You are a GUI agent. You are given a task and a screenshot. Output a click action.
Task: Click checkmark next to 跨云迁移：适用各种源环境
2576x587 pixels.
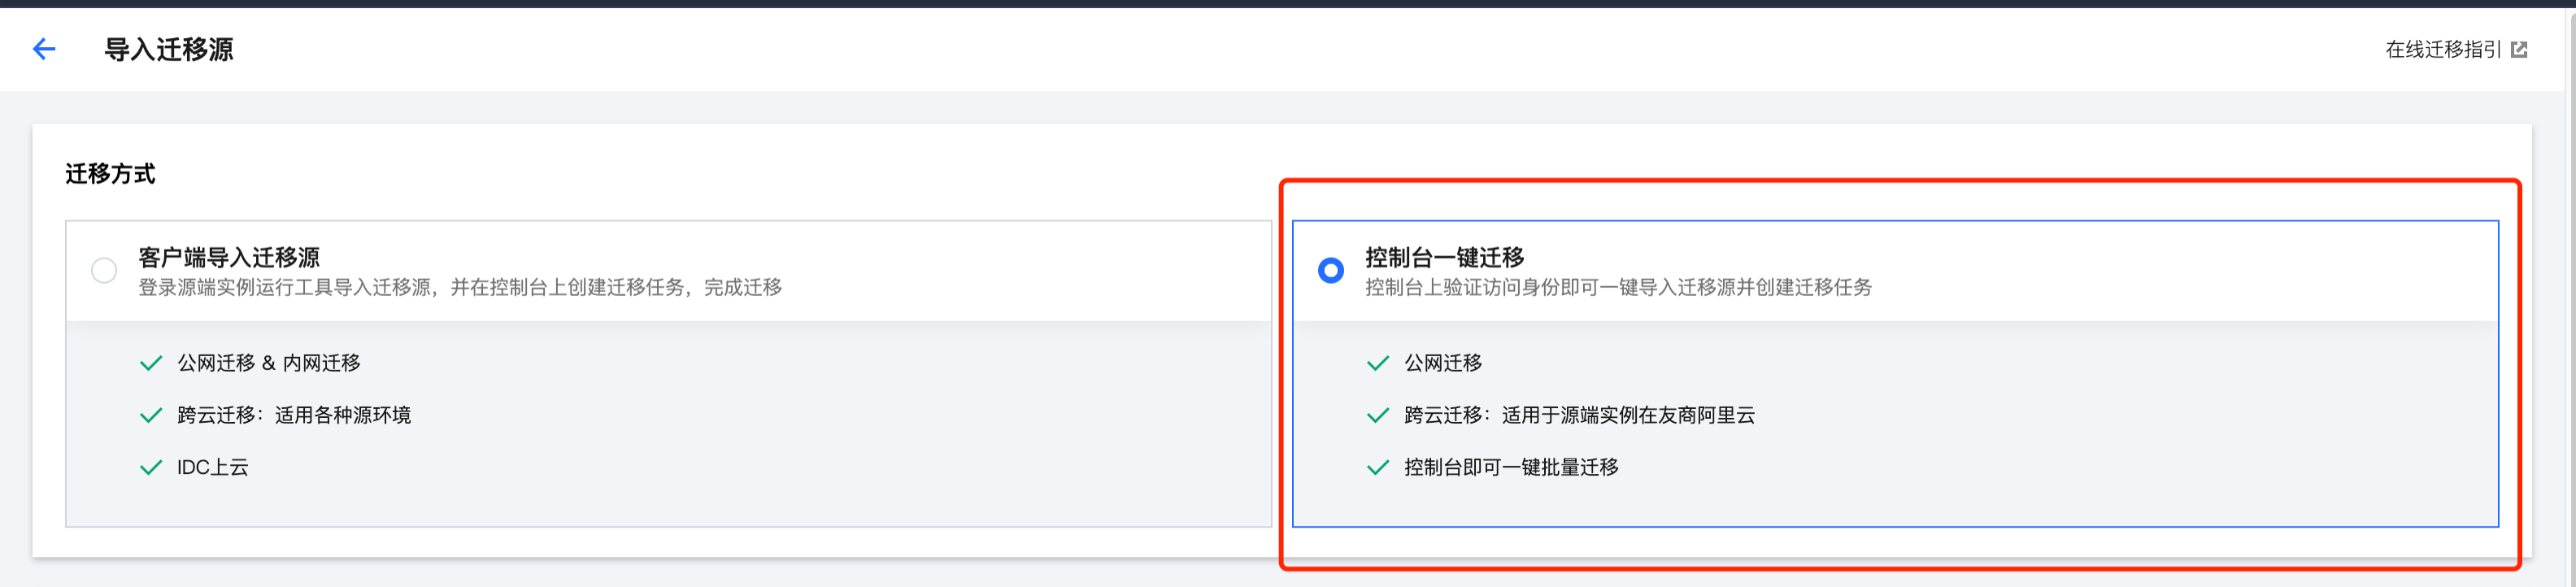coord(151,415)
